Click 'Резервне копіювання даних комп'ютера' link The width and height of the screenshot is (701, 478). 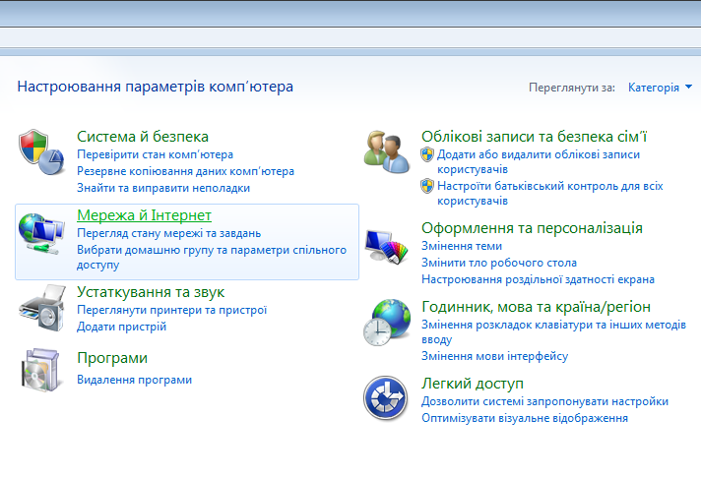[x=185, y=171]
